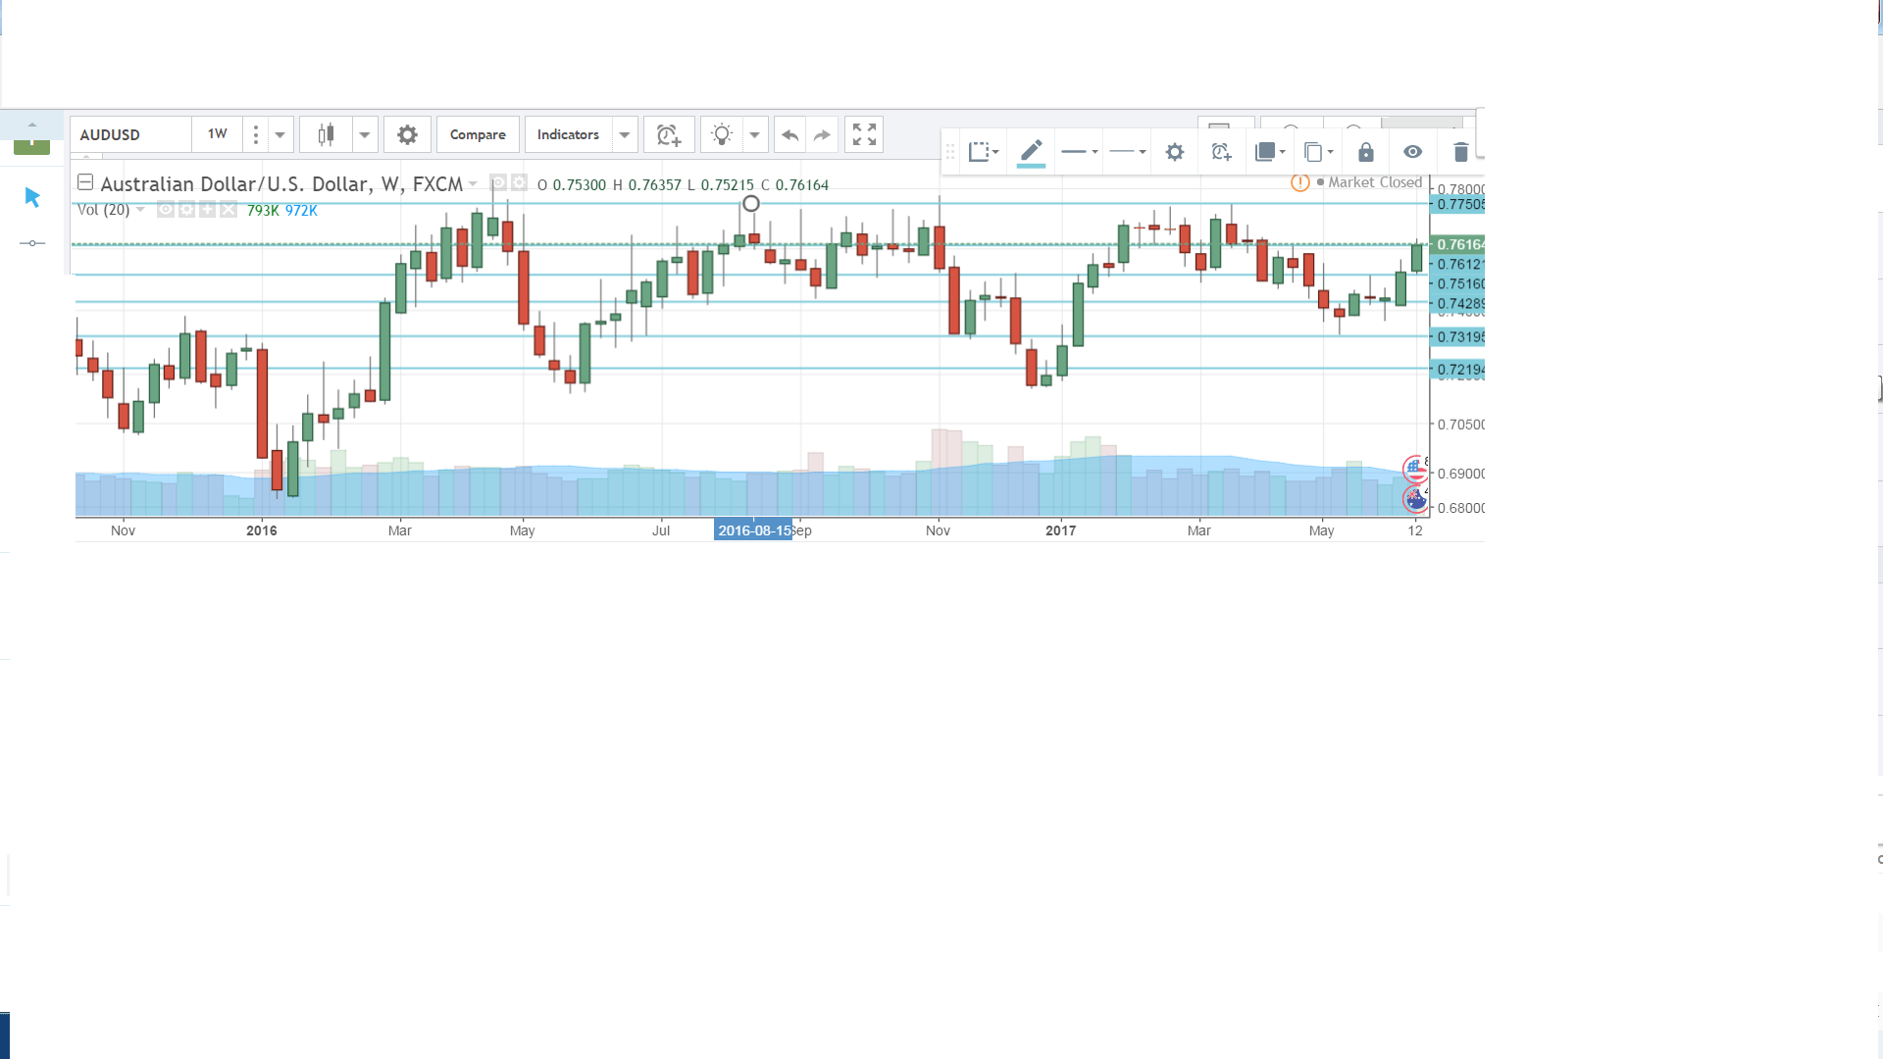Select the blue arrow cursor tool in left sidebar

point(32,197)
